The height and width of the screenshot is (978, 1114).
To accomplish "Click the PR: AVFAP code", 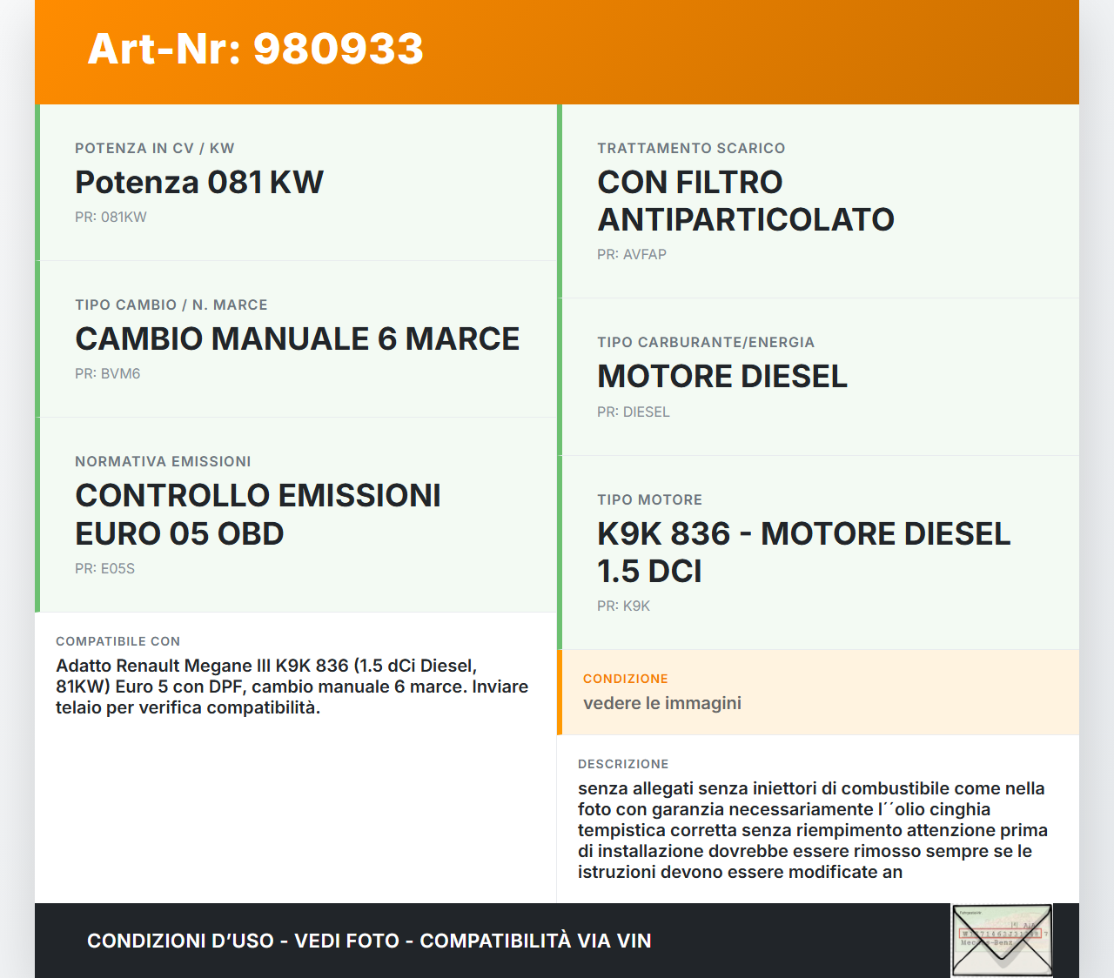I will pyautogui.click(x=632, y=255).
